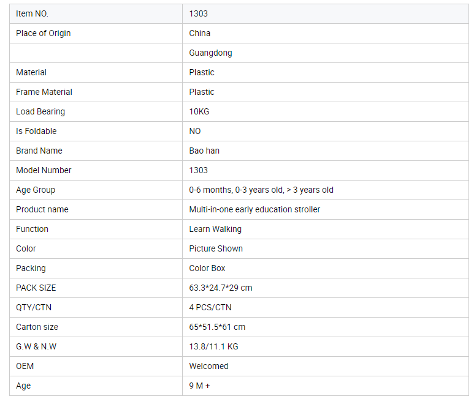474x399 pixels.
Task: Click the 'Picture Shown' color value
Action: pos(216,248)
